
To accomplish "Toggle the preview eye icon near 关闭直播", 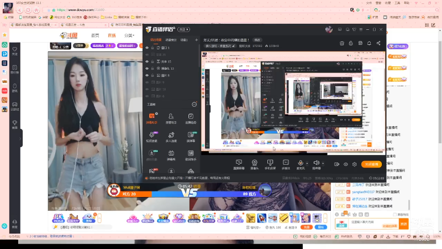I will (346, 164).
